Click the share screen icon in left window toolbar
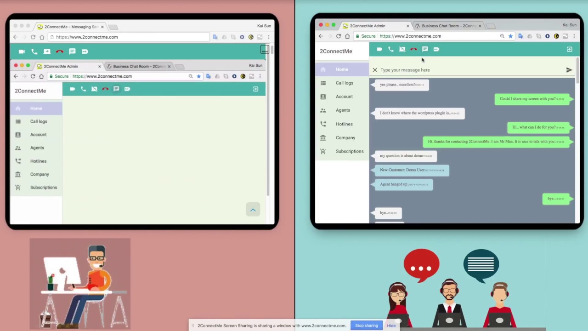Screen dimensions: 588x331 click(x=47, y=51)
